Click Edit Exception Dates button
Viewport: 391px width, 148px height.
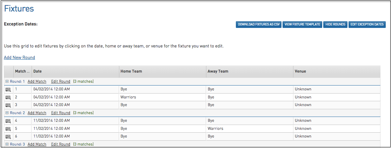367,24
